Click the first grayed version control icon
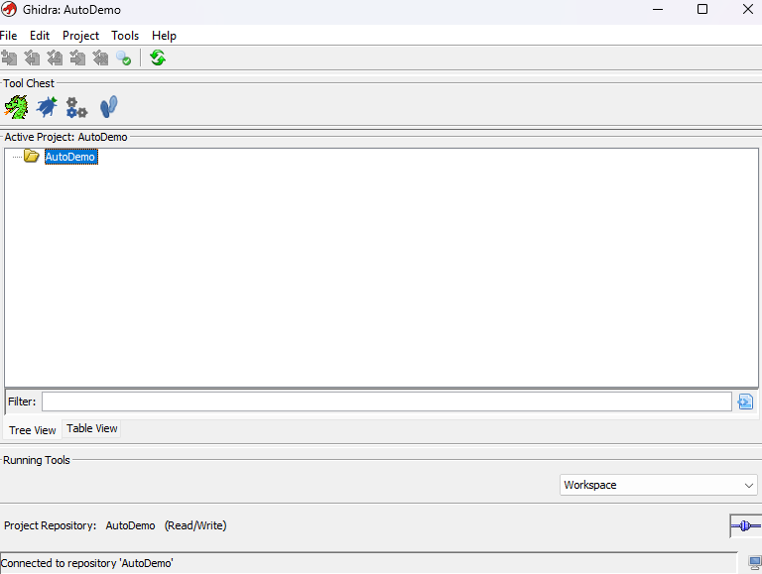This screenshot has height=574, width=762. click(x=10, y=58)
